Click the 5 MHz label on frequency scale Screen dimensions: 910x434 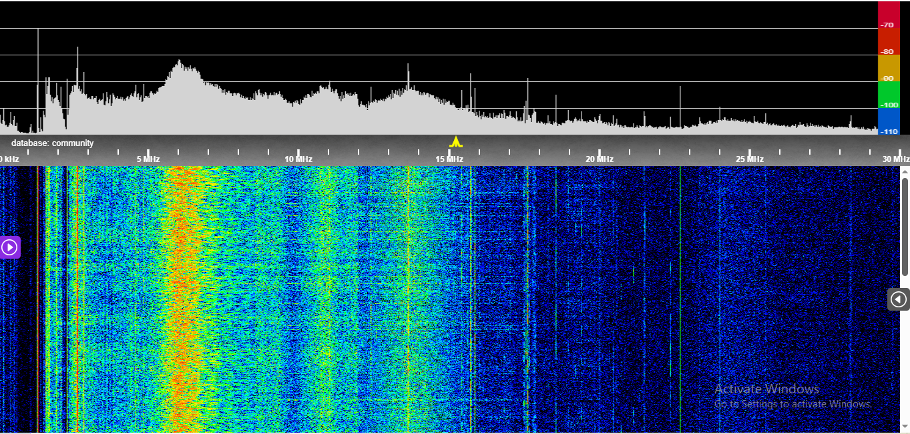[x=148, y=159]
